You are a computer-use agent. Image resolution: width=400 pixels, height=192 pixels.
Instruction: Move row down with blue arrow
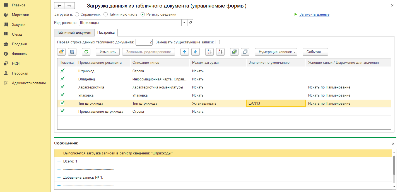[x=196, y=52]
